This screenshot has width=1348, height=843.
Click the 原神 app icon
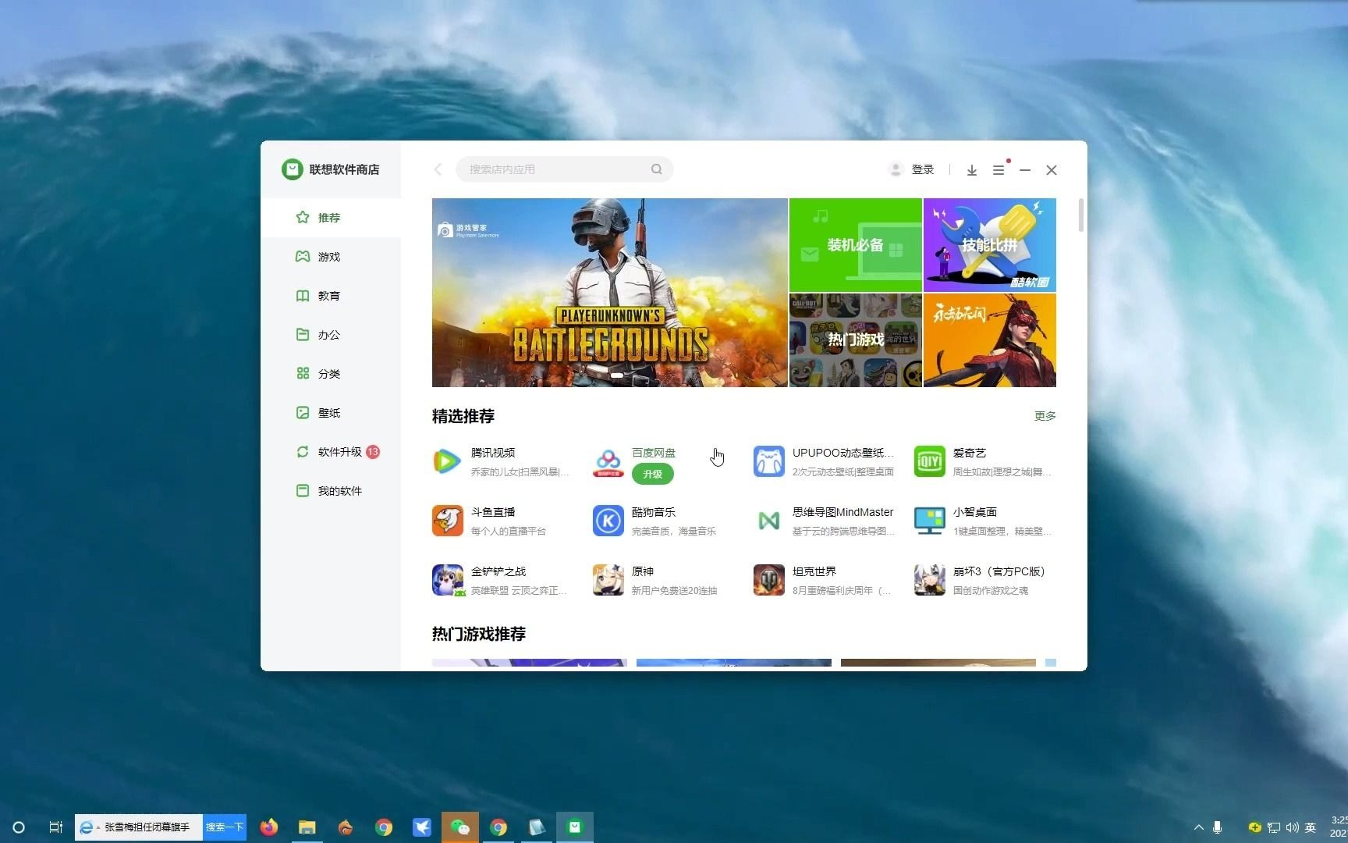[608, 580]
